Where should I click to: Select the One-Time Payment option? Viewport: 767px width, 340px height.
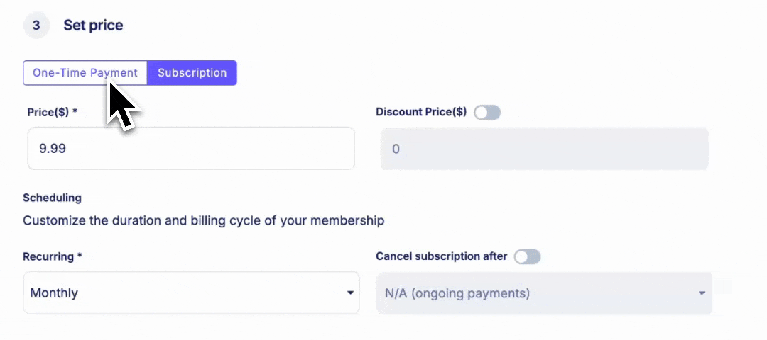[85, 73]
